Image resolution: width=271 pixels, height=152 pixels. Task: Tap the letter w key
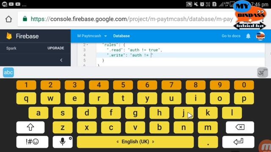pos(50,98)
